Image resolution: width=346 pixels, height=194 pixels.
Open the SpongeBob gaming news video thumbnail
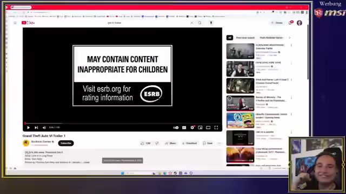(240, 120)
